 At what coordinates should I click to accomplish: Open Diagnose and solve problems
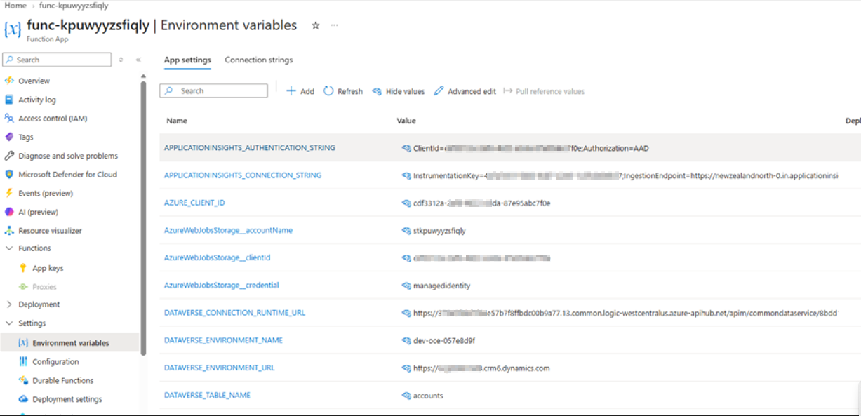67,156
